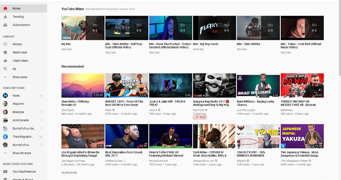
Task: Open the COACH TYLER1 video thumbnail
Action: pyautogui.click(x=258, y=136)
